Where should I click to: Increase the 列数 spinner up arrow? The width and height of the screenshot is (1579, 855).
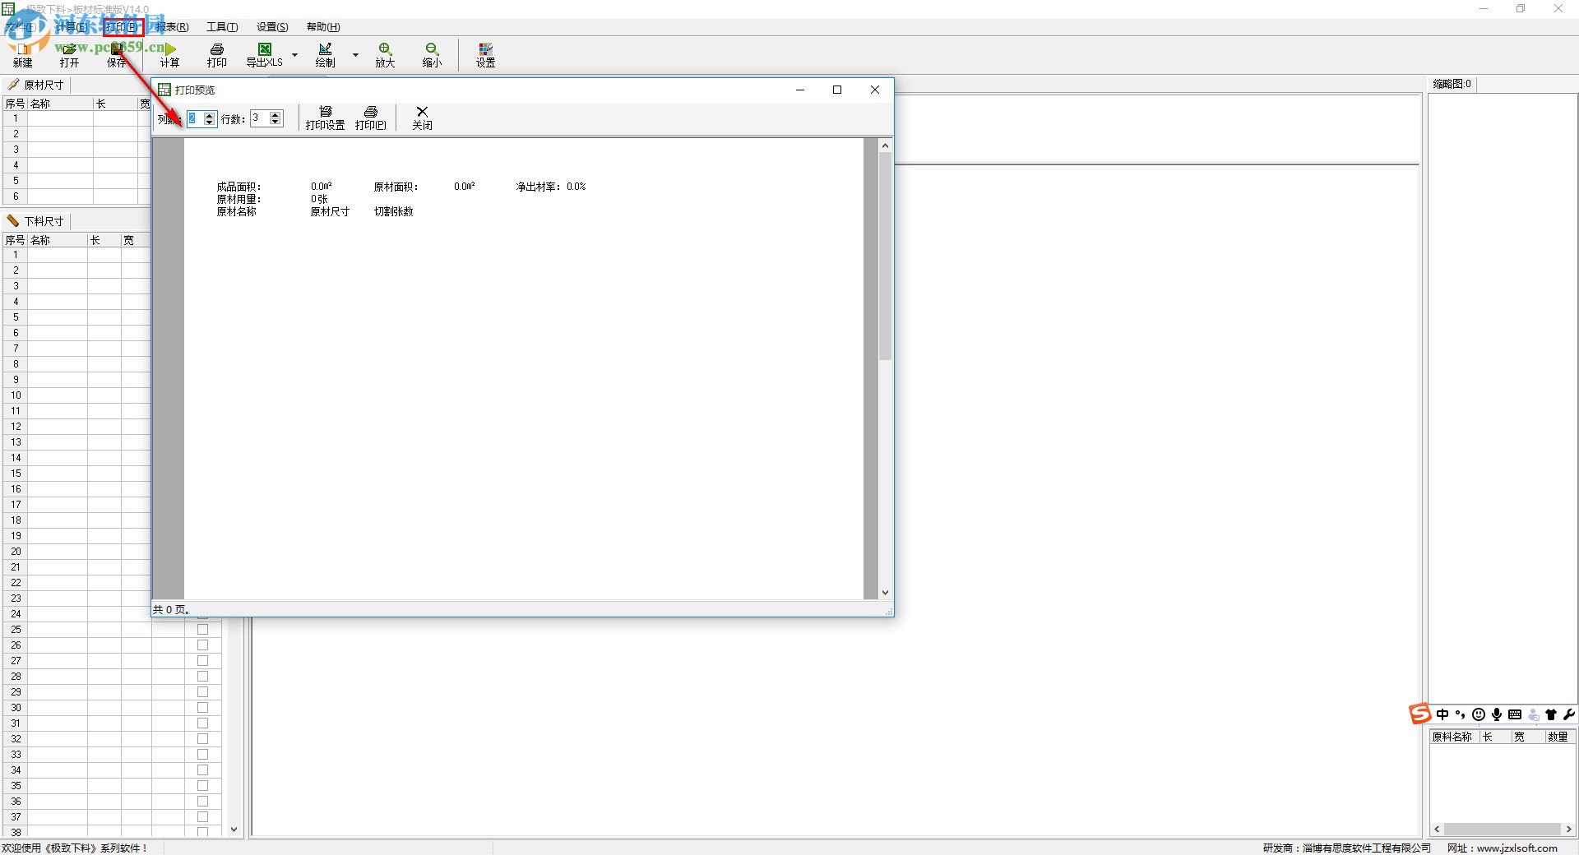tap(209, 115)
